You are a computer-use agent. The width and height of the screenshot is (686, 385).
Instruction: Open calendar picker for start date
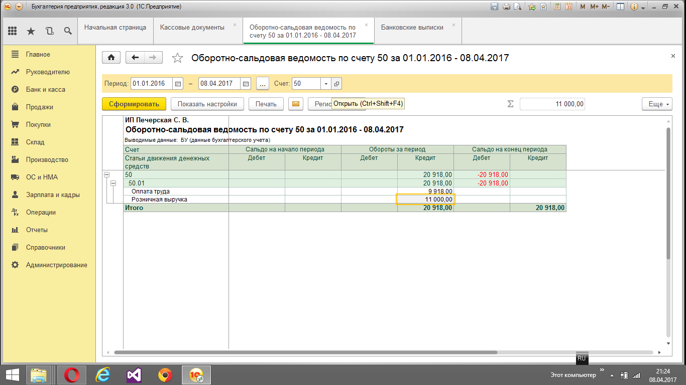178,84
